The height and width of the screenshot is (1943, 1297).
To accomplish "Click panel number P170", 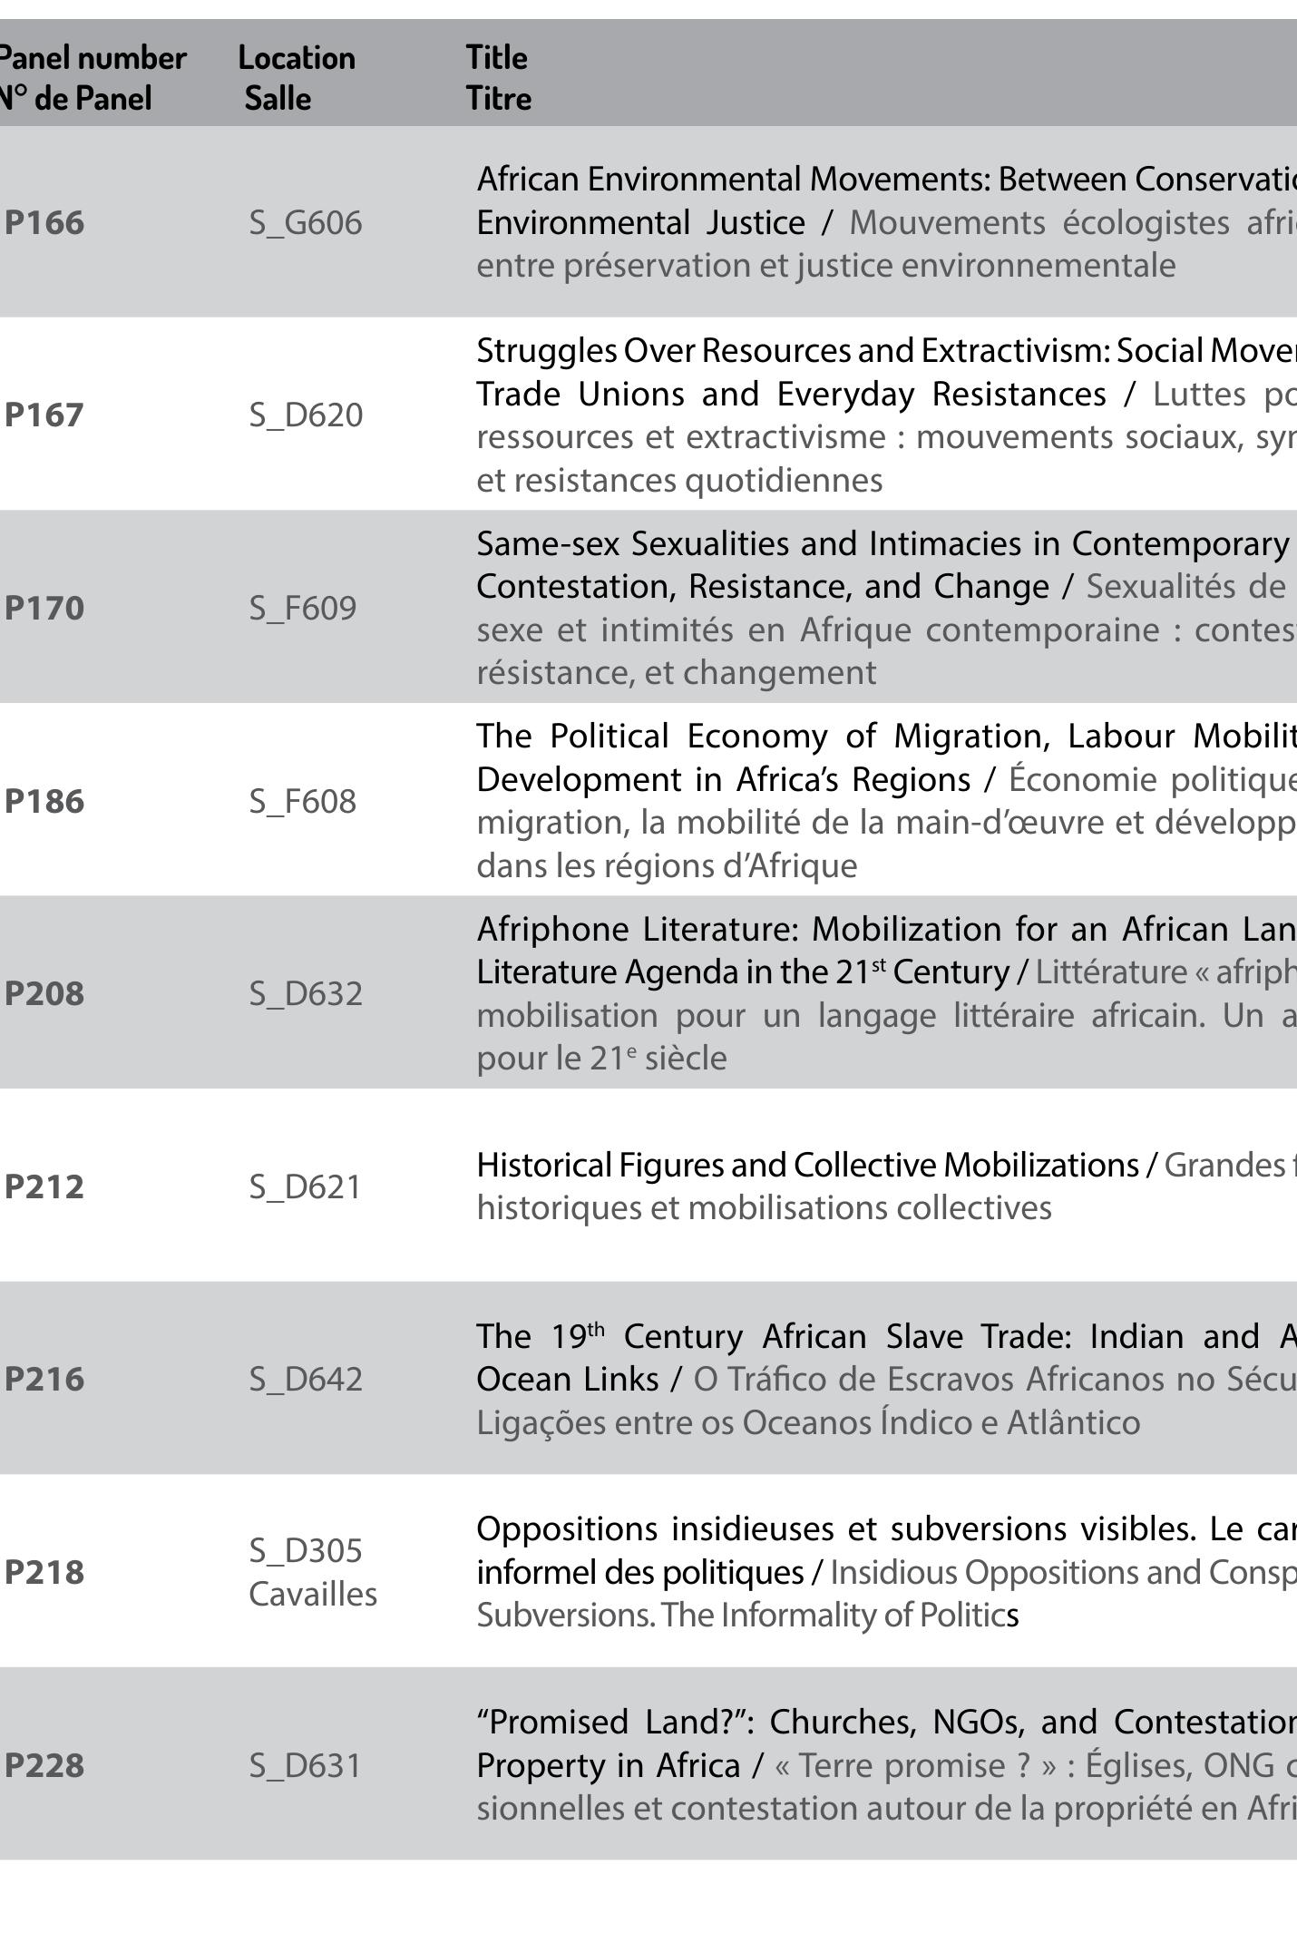I will (44, 608).
